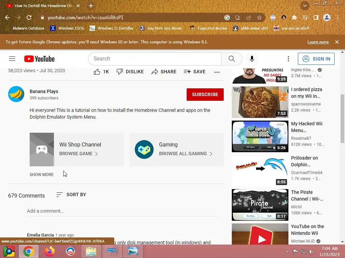Click the page vertical scrollbar thumb
The image size is (345, 258).
pyautogui.click(x=342, y=119)
